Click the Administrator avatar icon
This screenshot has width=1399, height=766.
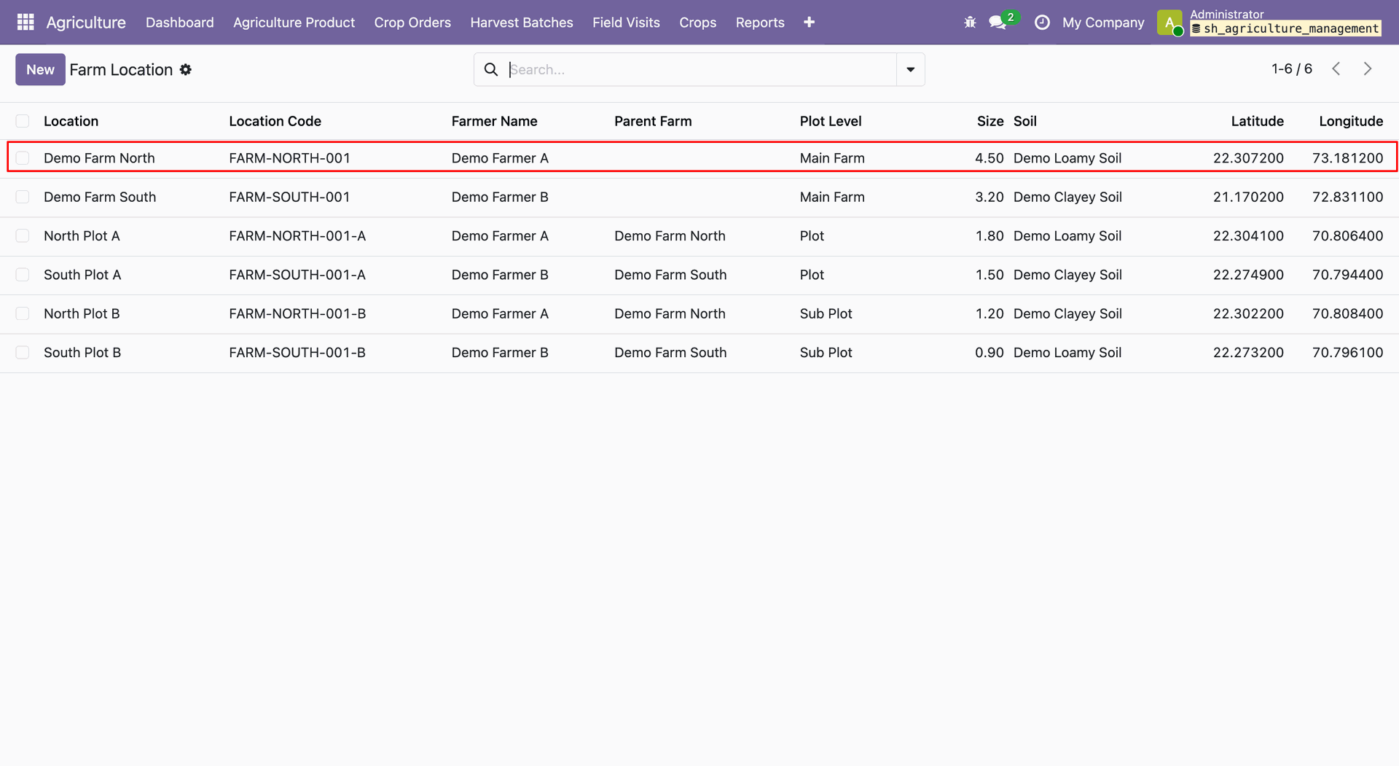click(1169, 23)
